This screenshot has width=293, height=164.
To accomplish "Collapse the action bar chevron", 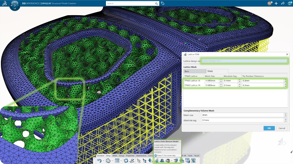I will pyautogui.click(x=95, y=159).
